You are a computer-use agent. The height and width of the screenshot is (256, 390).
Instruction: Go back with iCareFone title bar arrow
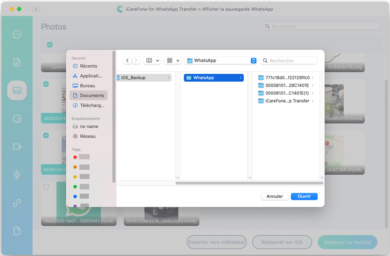coord(36,9)
